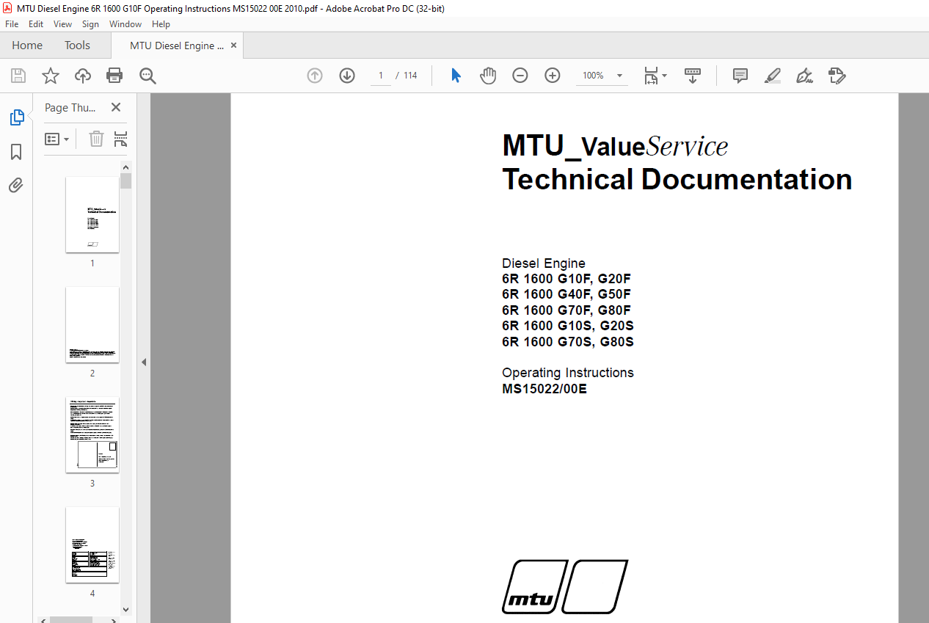Print the document with the printer icon
Viewport: 929px width, 623px height.
114,76
